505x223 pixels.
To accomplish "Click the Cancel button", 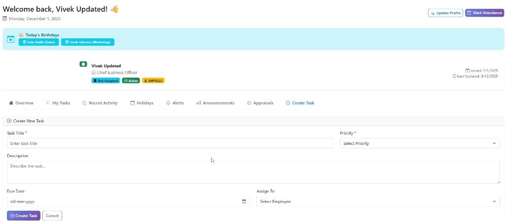I will [x=52, y=216].
